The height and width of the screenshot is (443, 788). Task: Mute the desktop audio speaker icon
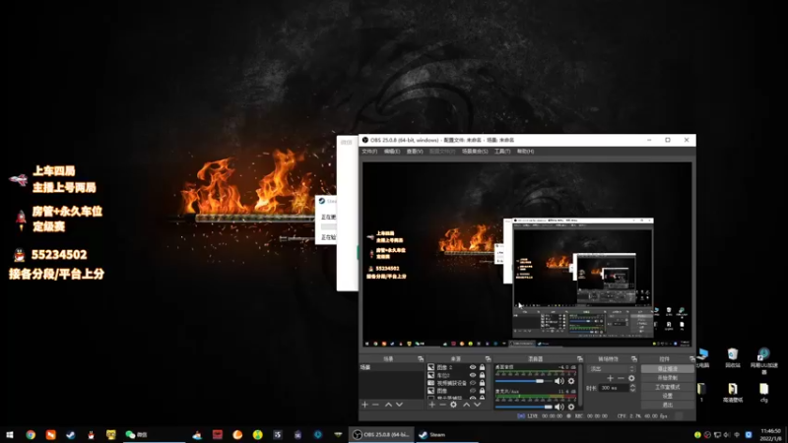point(559,381)
